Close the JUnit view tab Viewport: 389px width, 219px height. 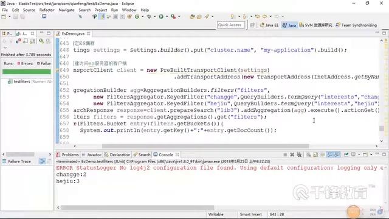tap(32, 33)
